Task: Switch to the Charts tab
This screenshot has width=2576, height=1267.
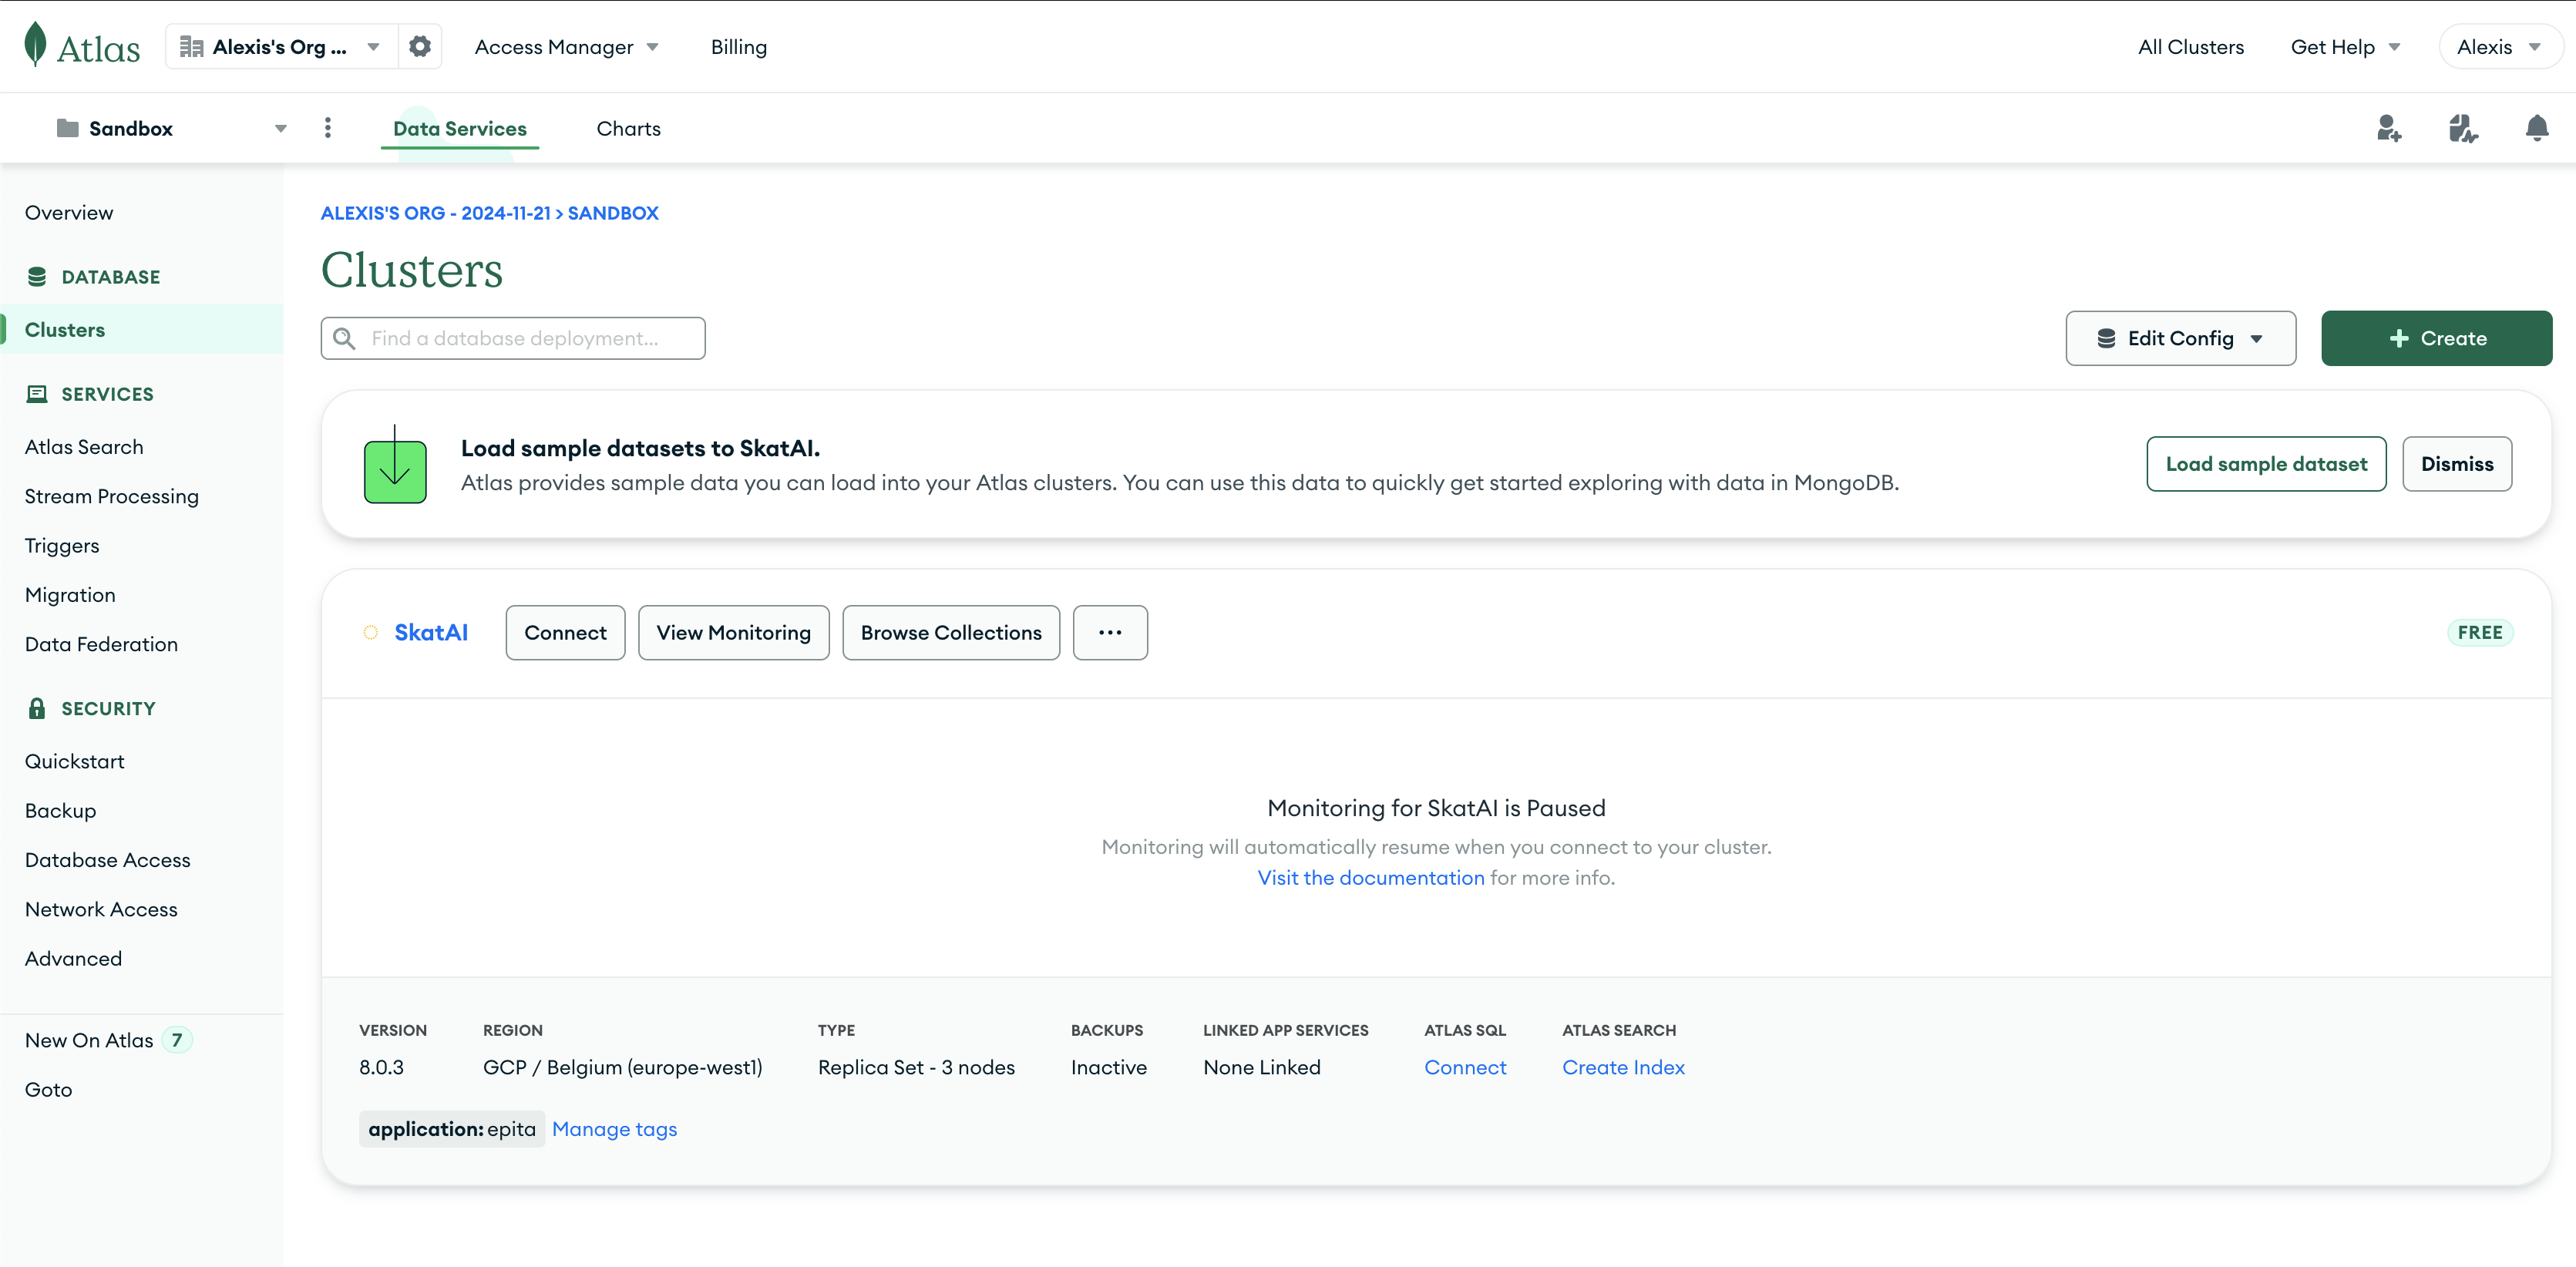Action: (628, 128)
